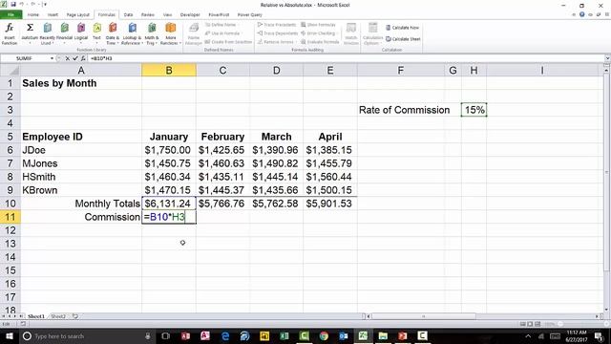Switch to the Data ribbon tab
This screenshot has width=611, height=344.
point(128,15)
